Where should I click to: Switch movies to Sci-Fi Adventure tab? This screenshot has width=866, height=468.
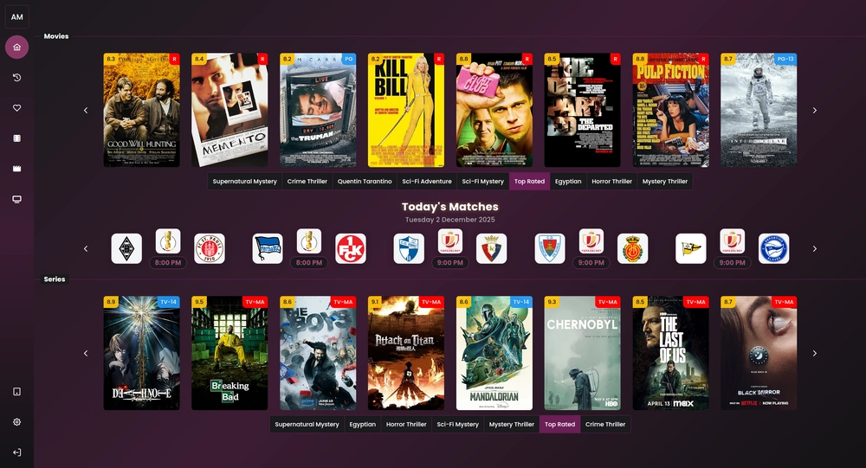pos(427,182)
